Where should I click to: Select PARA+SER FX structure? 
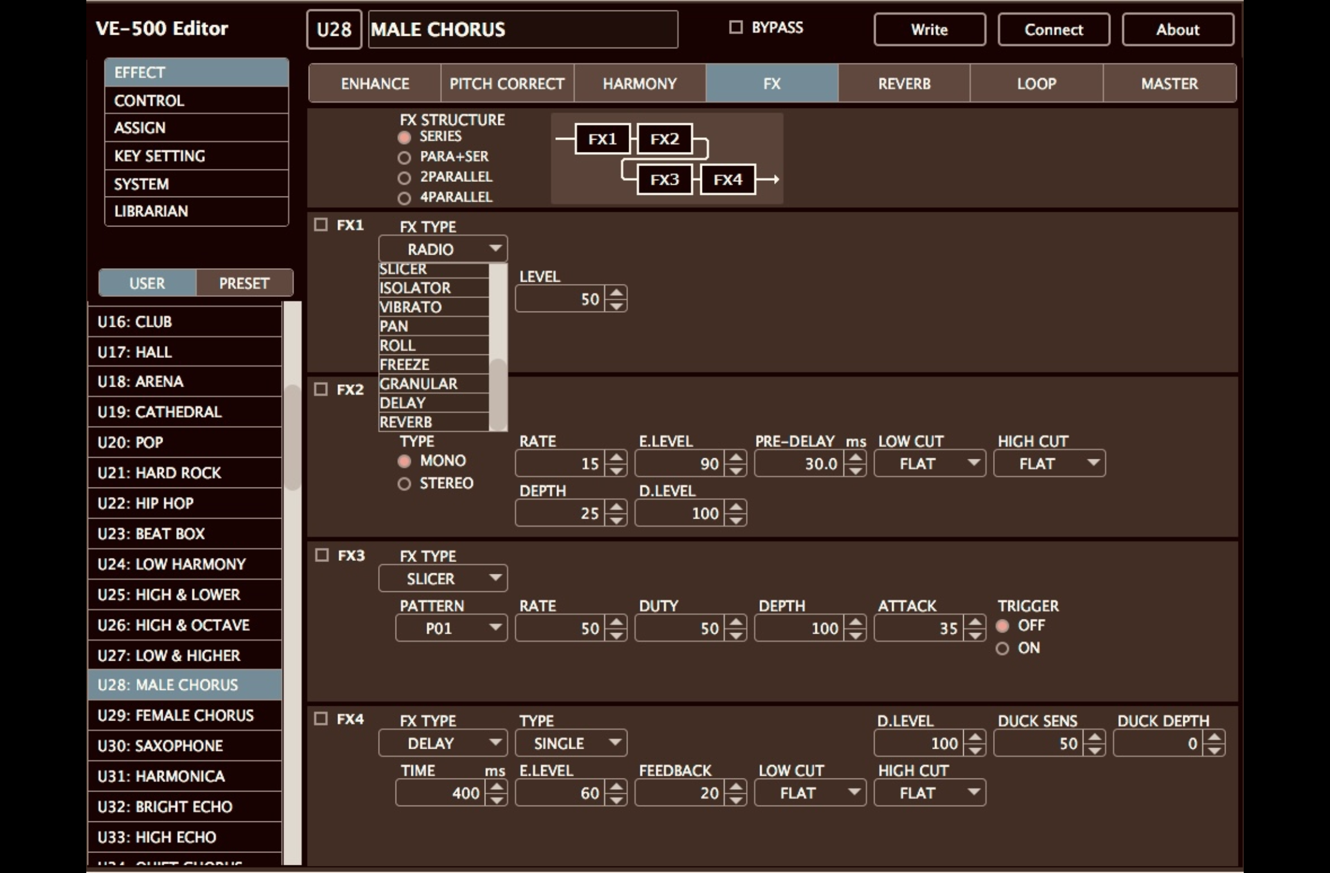pyautogui.click(x=404, y=157)
